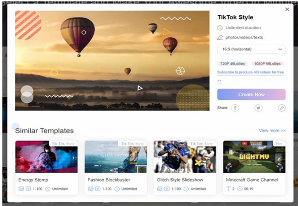298x206 pixels.
Task: Click the photo icon under Energy Stomp
Action: click(x=21, y=189)
